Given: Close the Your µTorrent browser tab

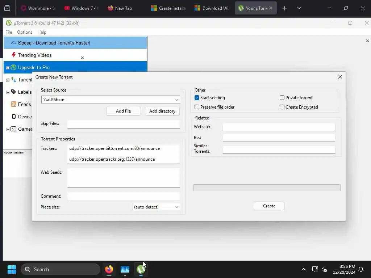Looking at the screenshot, I should (x=270, y=8).
